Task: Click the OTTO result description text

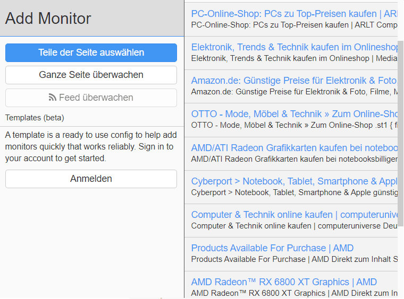Action: pos(294,125)
